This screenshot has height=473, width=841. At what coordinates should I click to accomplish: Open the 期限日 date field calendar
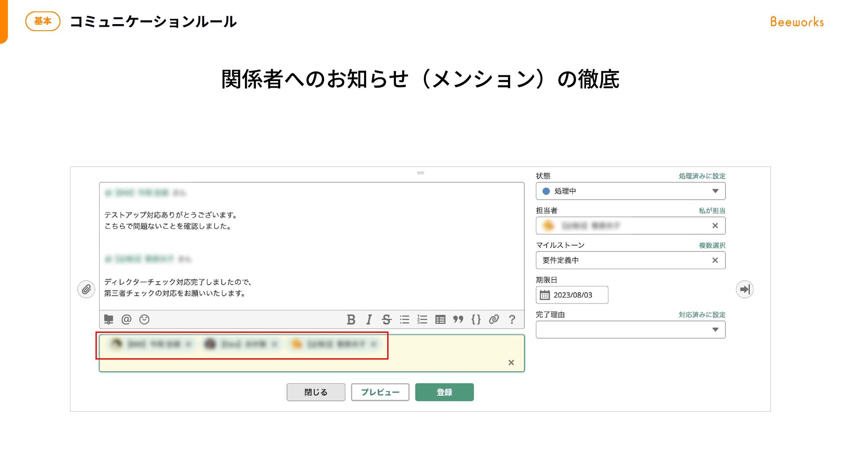pyautogui.click(x=544, y=295)
